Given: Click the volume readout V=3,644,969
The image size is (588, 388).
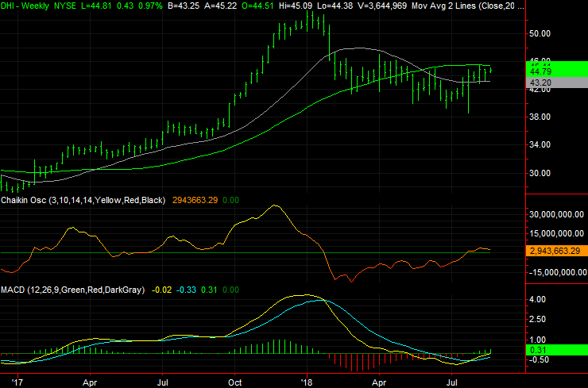Looking at the screenshot, I should point(382,6).
